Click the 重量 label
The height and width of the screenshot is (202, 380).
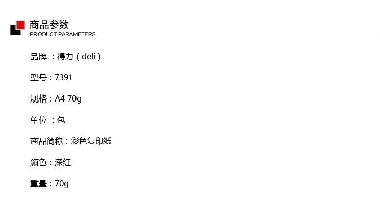[x=39, y=184]
